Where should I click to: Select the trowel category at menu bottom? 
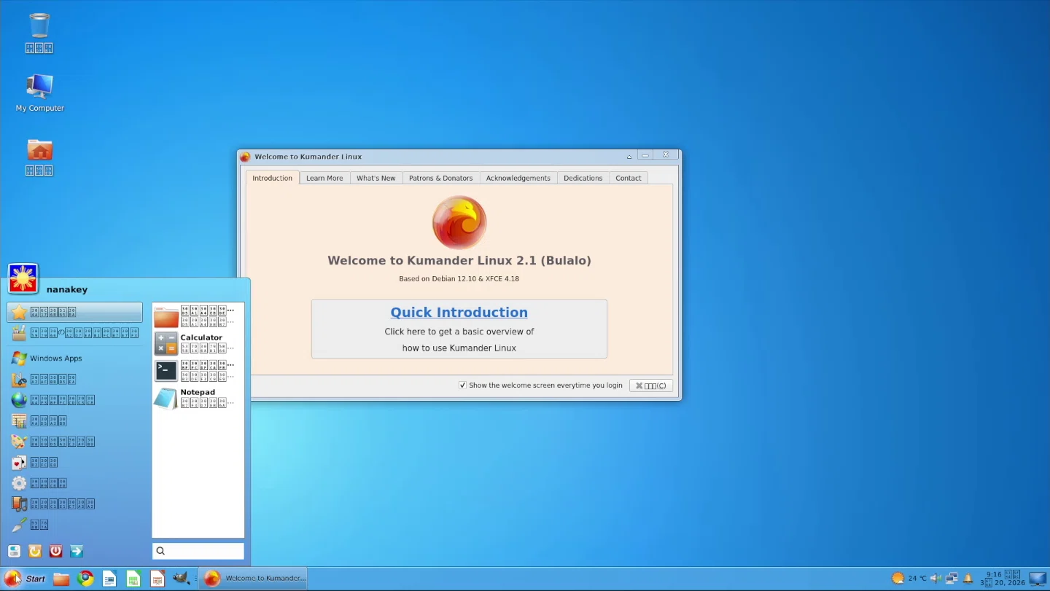click(x=74, y=525)
